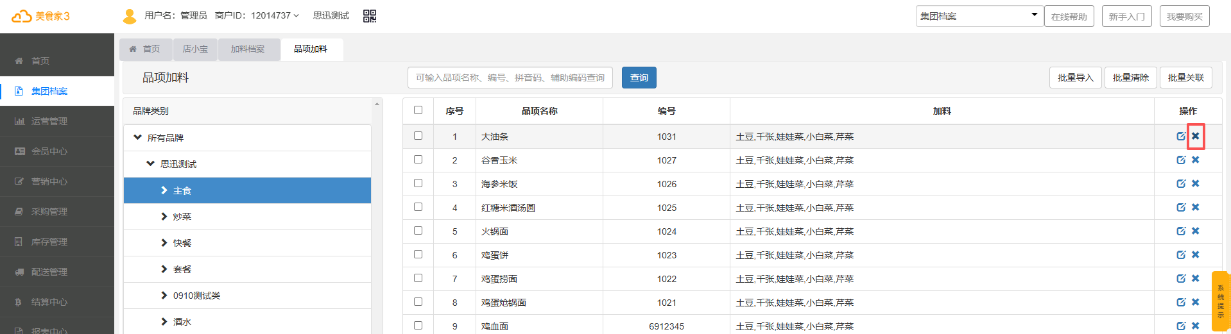
Task: Expand the 炒菜 category in tree
Action: (164, 217)
